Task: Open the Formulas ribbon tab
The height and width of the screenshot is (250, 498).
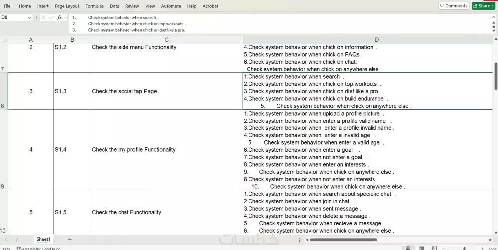Action: tap(94, 6)
